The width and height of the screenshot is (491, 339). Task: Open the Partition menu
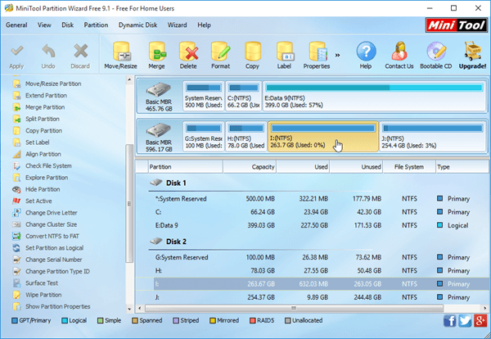click(x=96, y=25)
